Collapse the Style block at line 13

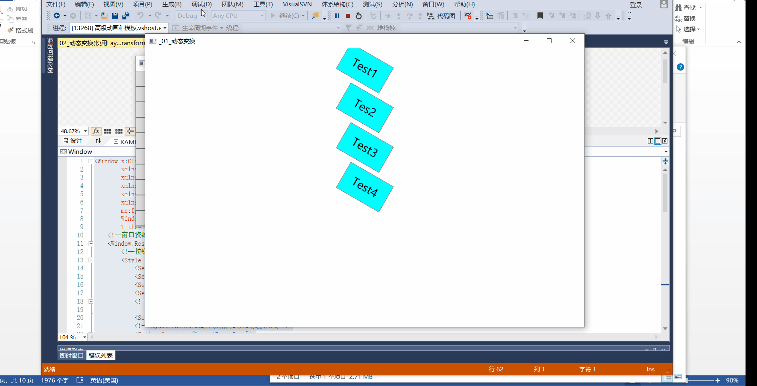tap(91, 260)
